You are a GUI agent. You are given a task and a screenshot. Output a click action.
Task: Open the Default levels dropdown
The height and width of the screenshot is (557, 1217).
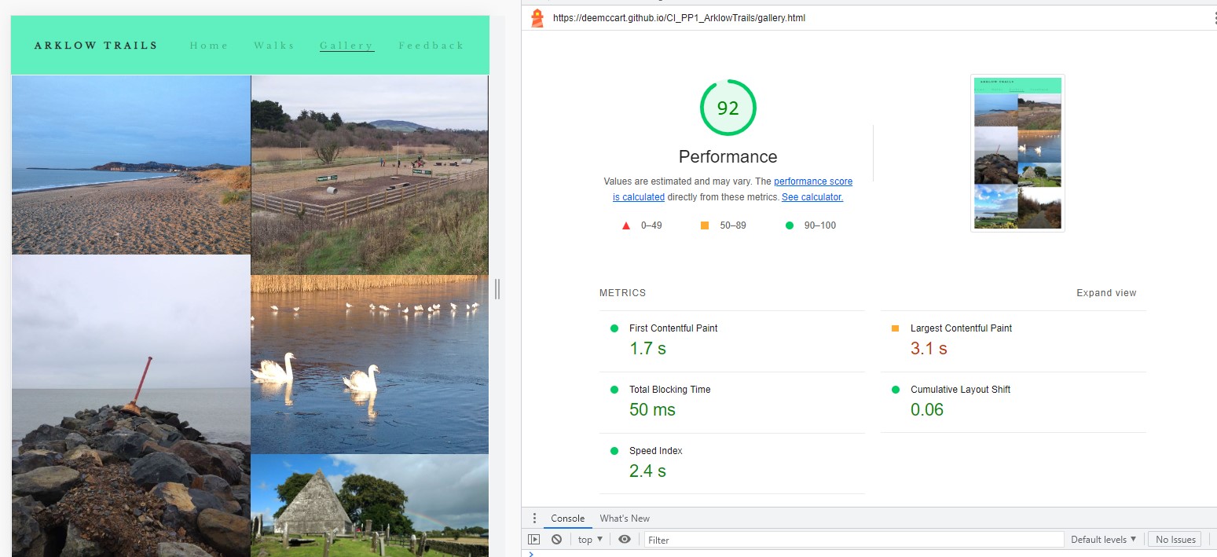(x=1103, y=540)
